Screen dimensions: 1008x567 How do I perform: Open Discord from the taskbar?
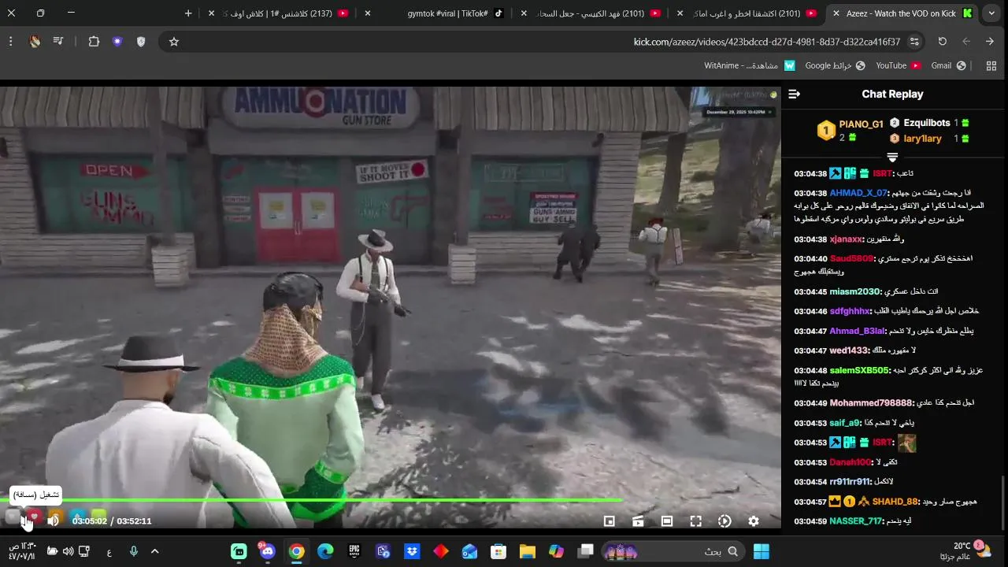pos(268,551)
